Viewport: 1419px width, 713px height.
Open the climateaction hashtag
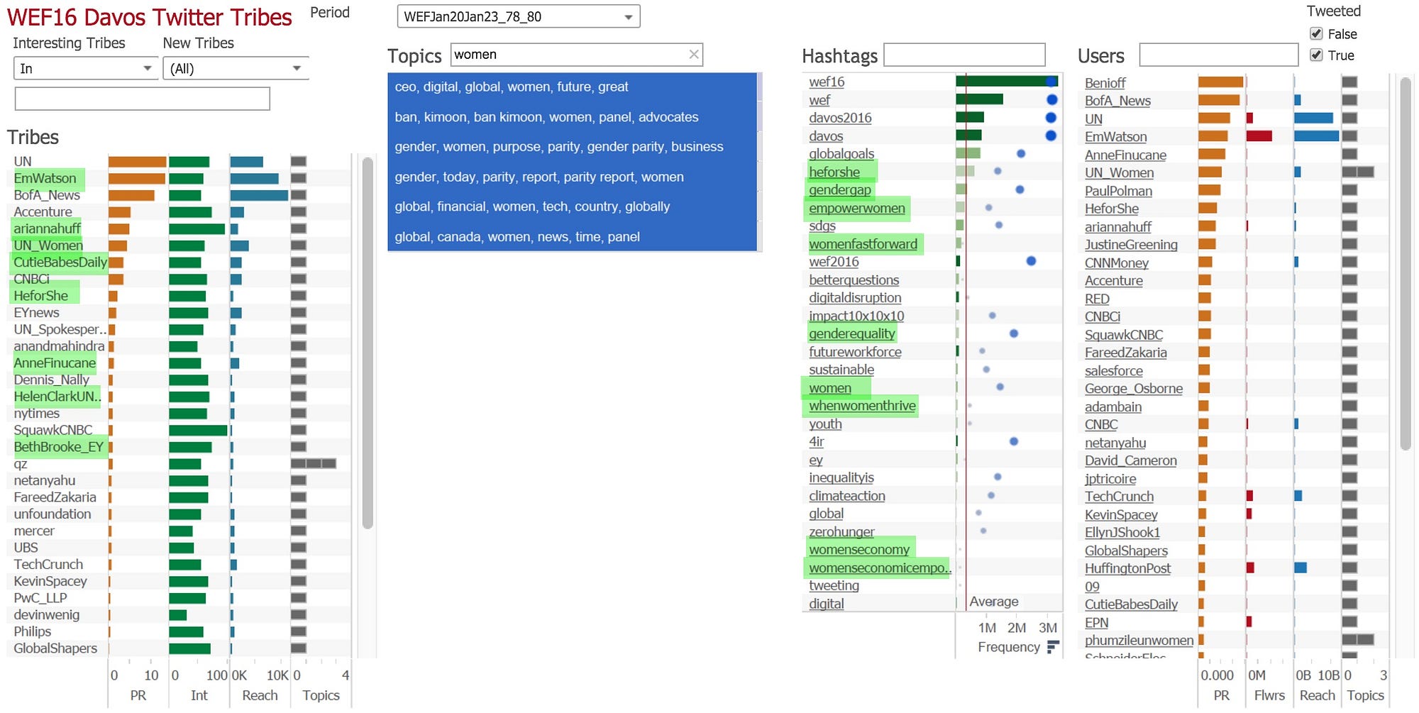(847, 496)
